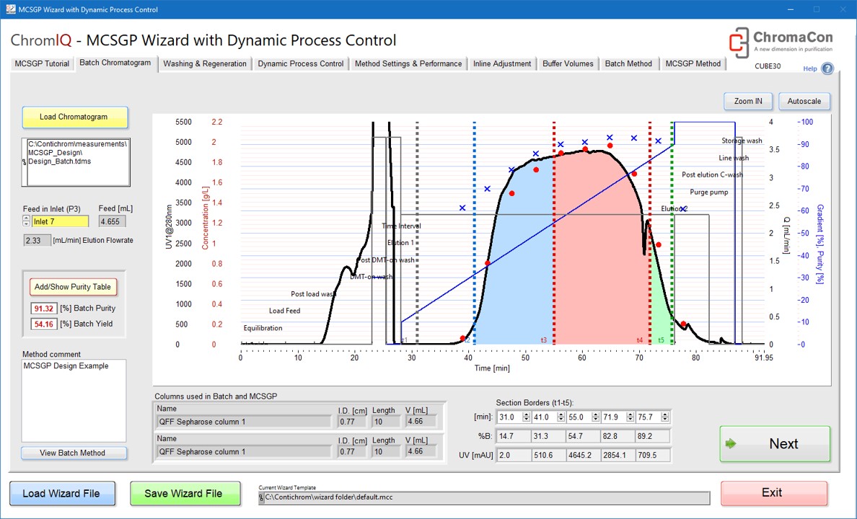Decrement the t2 section border value
857x519 pixels.
tap(561, 420)
